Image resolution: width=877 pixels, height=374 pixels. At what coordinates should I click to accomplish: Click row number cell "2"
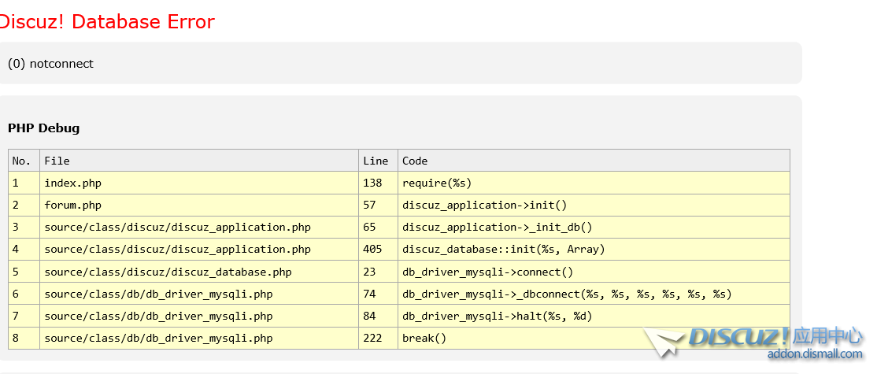click(24, 206)
